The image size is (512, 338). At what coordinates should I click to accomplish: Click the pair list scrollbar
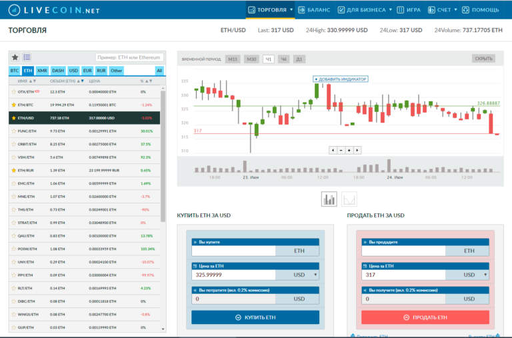tap(163, 156)
